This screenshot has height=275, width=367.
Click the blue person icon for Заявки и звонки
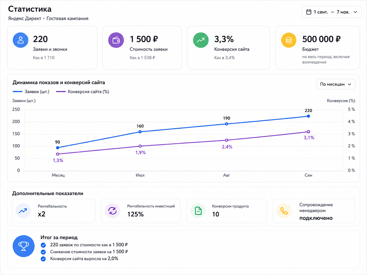pyautogui.click(x=20, y=40)
